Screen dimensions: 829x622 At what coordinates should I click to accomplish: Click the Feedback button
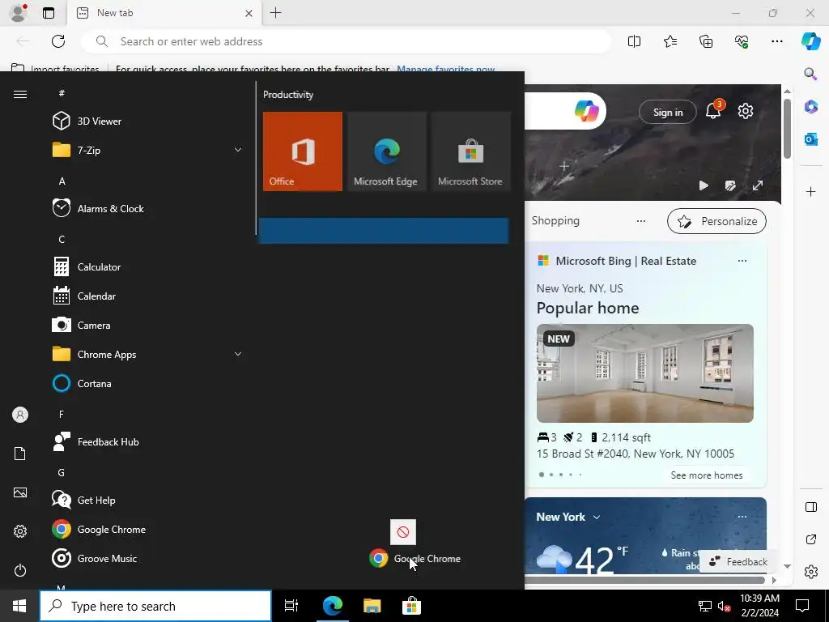coord(738,562)
